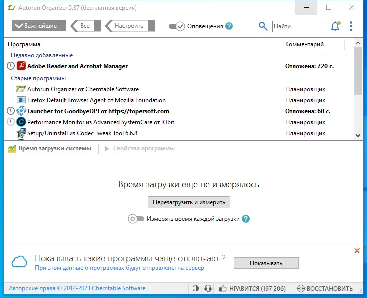Click the help icon next to Оповещения
Viewport: 367px width, 298px height.
tap(229, 26)
